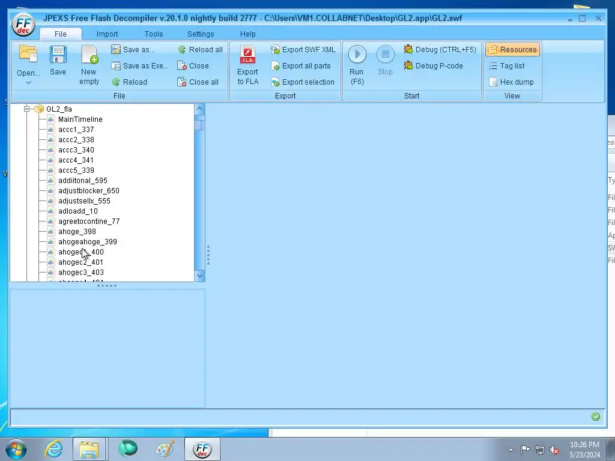The height and width of the screenshot is (461, 615).
Task: Click script icon beside MainTimeline
Action: point(50,119)
